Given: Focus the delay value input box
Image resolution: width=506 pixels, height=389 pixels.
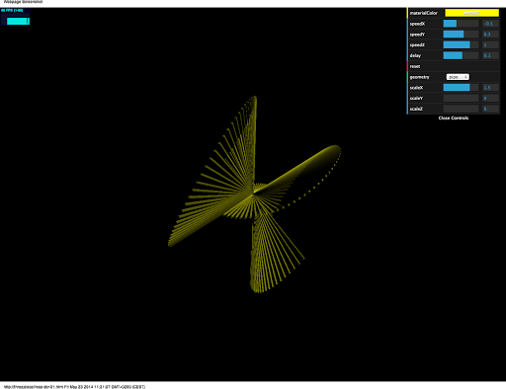Looking at the screenshot, I should [490, 55].
